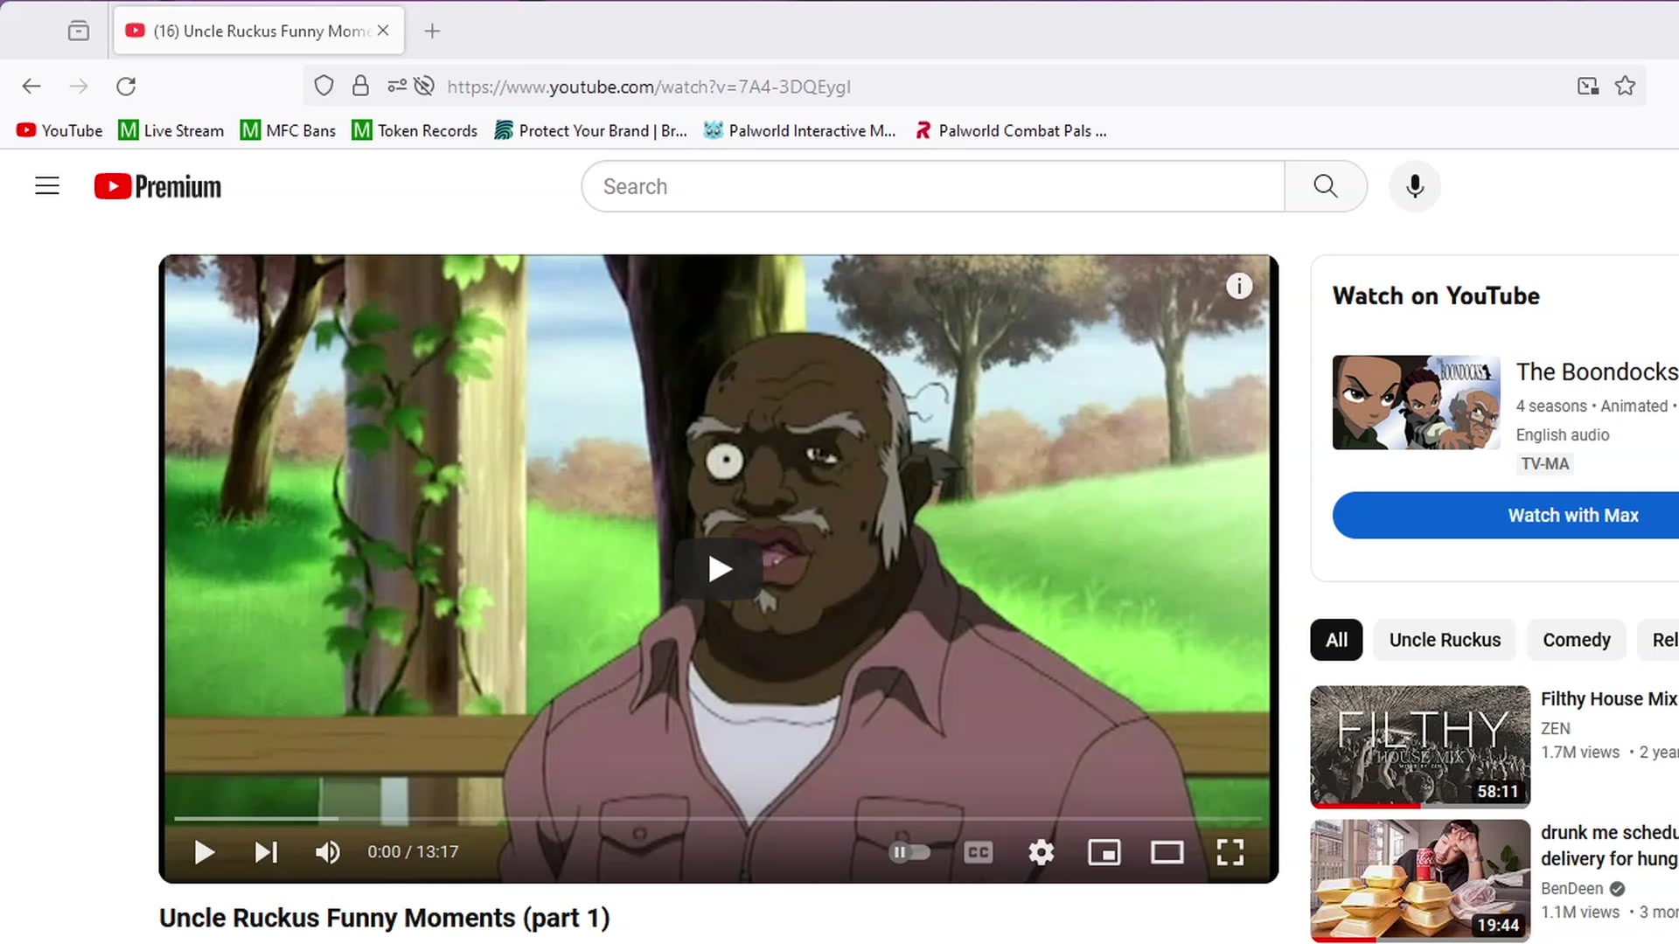Toggle closed captions
The width and height of the screenshot is (1679, 944).
click(978, 852)
